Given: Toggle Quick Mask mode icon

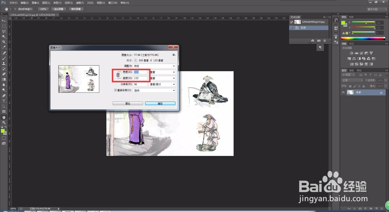Looking at the screenshot, I should click(x=4, y=138).
